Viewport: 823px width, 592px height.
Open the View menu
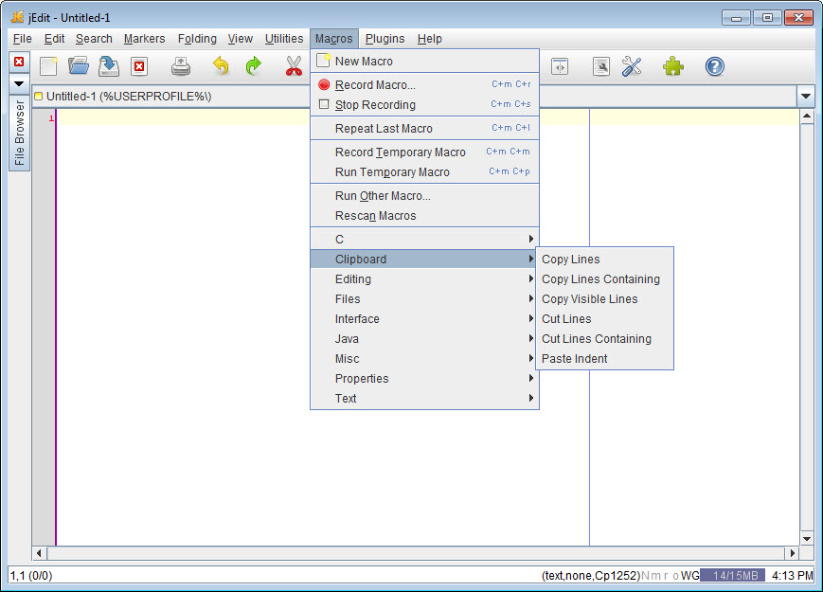click(x=240, y=39)
